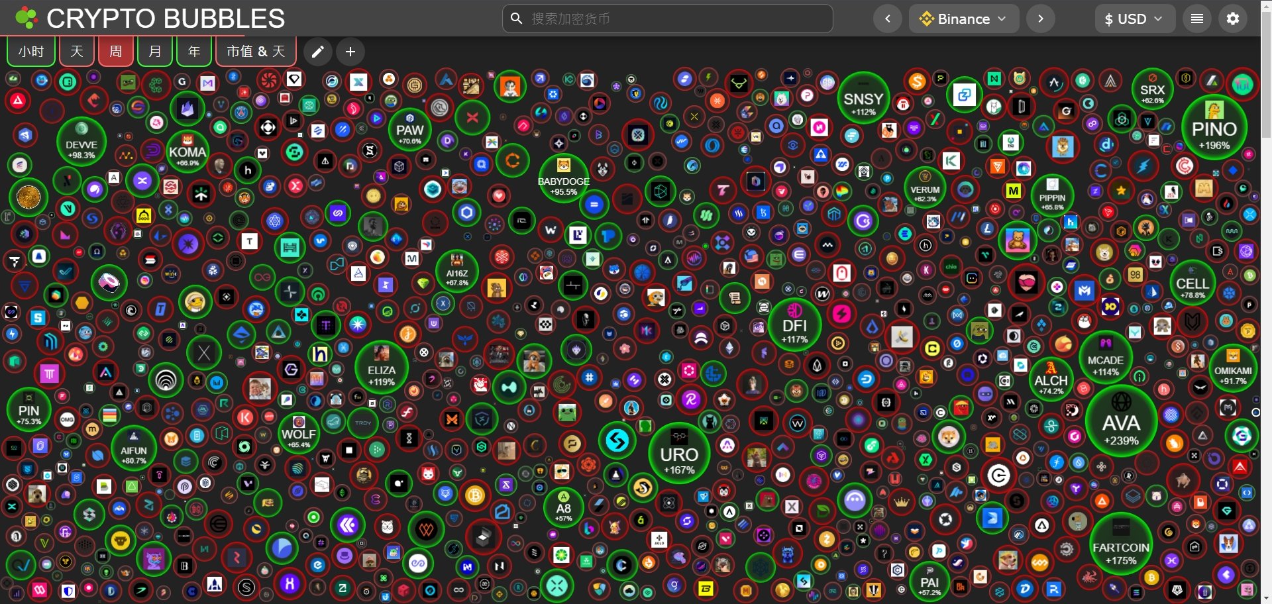Expand the Binance exchange dropdown

coord(963,19)
